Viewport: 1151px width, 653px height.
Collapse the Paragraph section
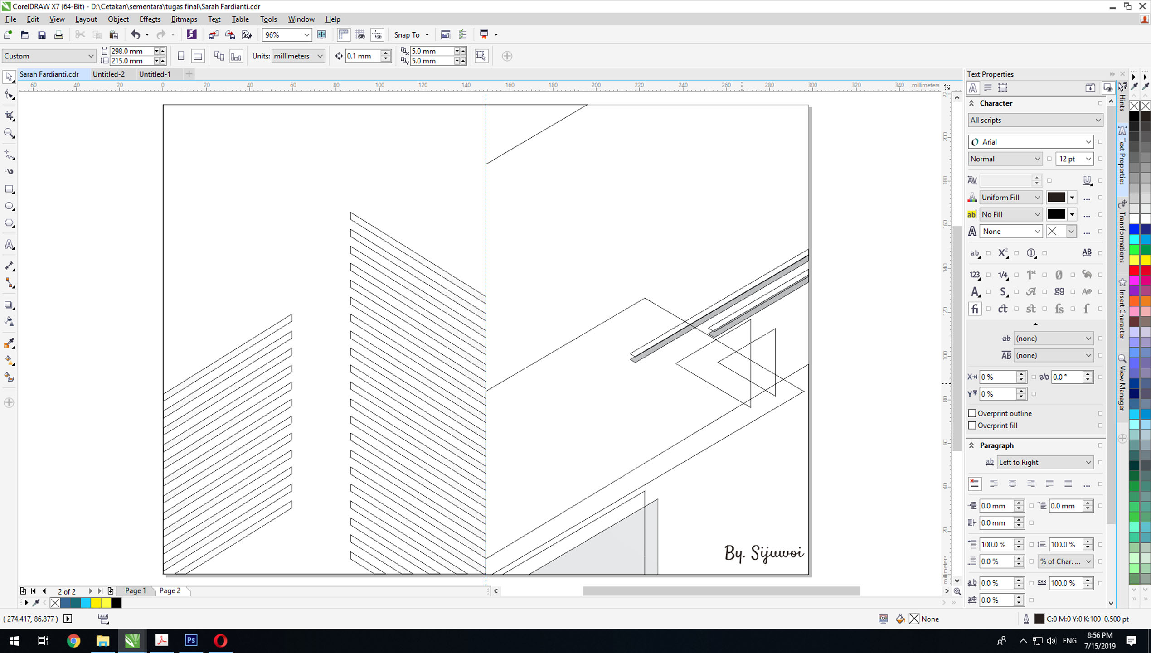[971, 445]
